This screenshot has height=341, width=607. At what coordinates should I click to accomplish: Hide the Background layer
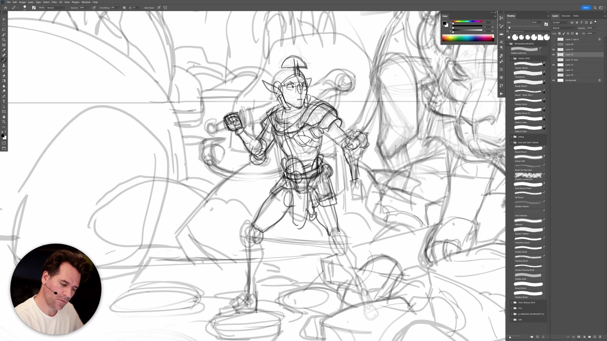click(553, 80)
